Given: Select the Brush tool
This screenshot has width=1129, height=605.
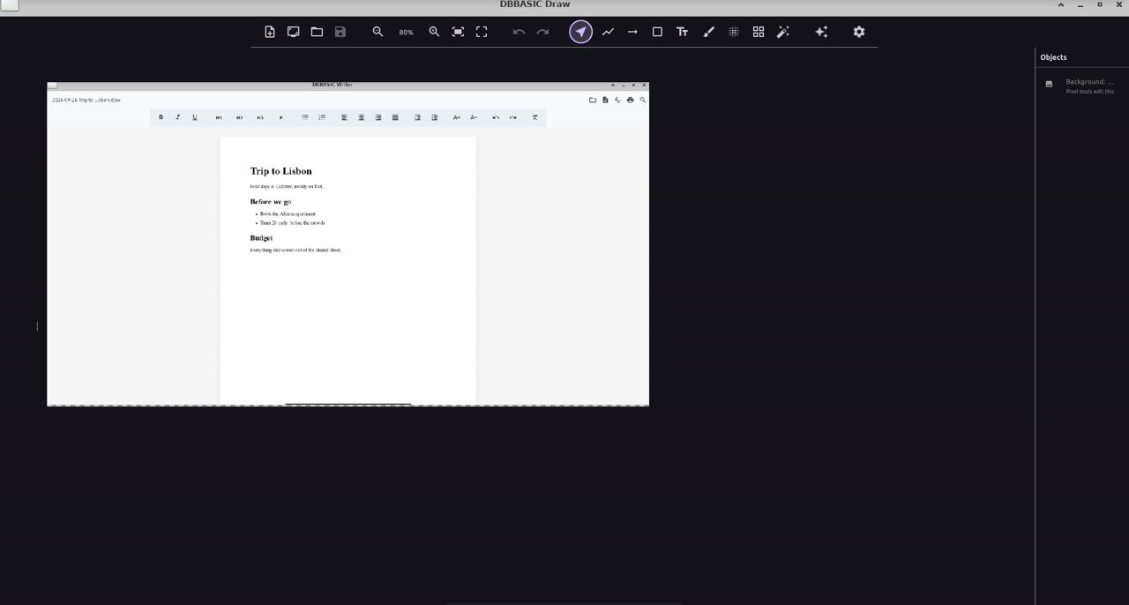Looking at the screenshot, I should [708, 32].
